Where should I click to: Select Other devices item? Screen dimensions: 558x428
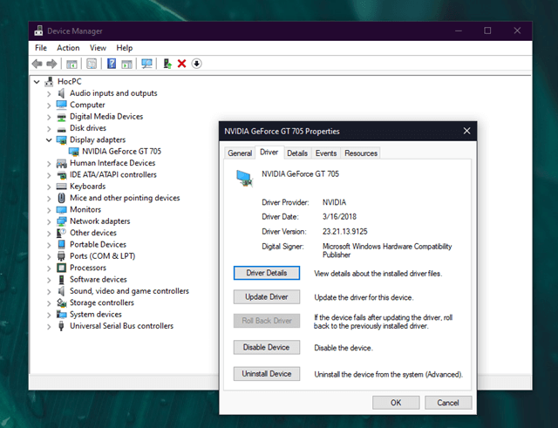tap(93, 233)
